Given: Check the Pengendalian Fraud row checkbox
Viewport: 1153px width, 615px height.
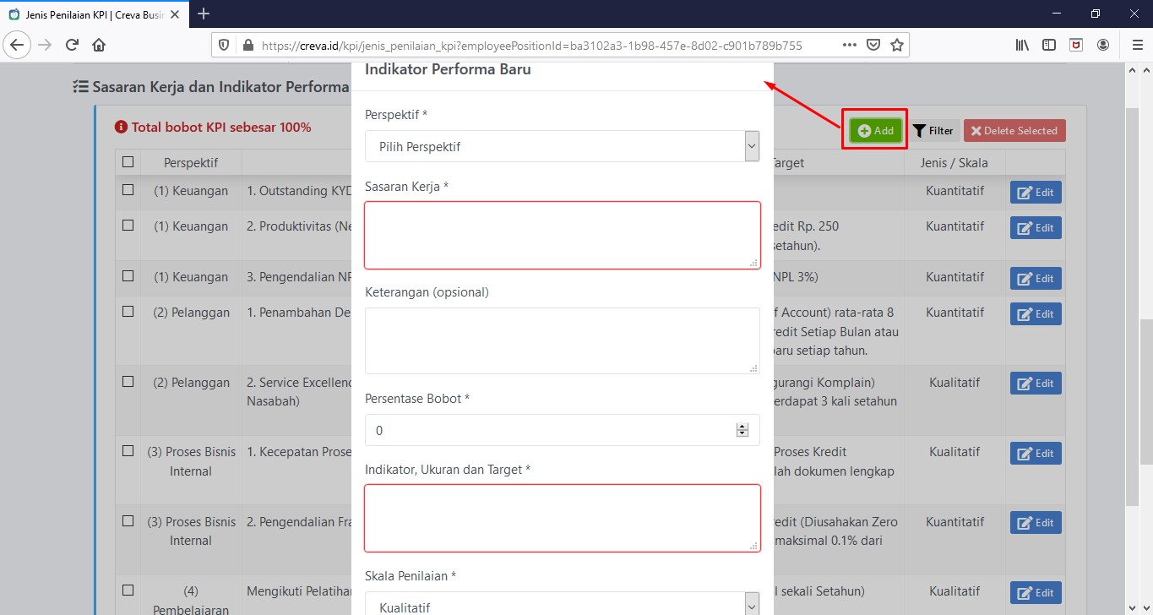Looking at the screenshot, I should [x=128, y=520].
